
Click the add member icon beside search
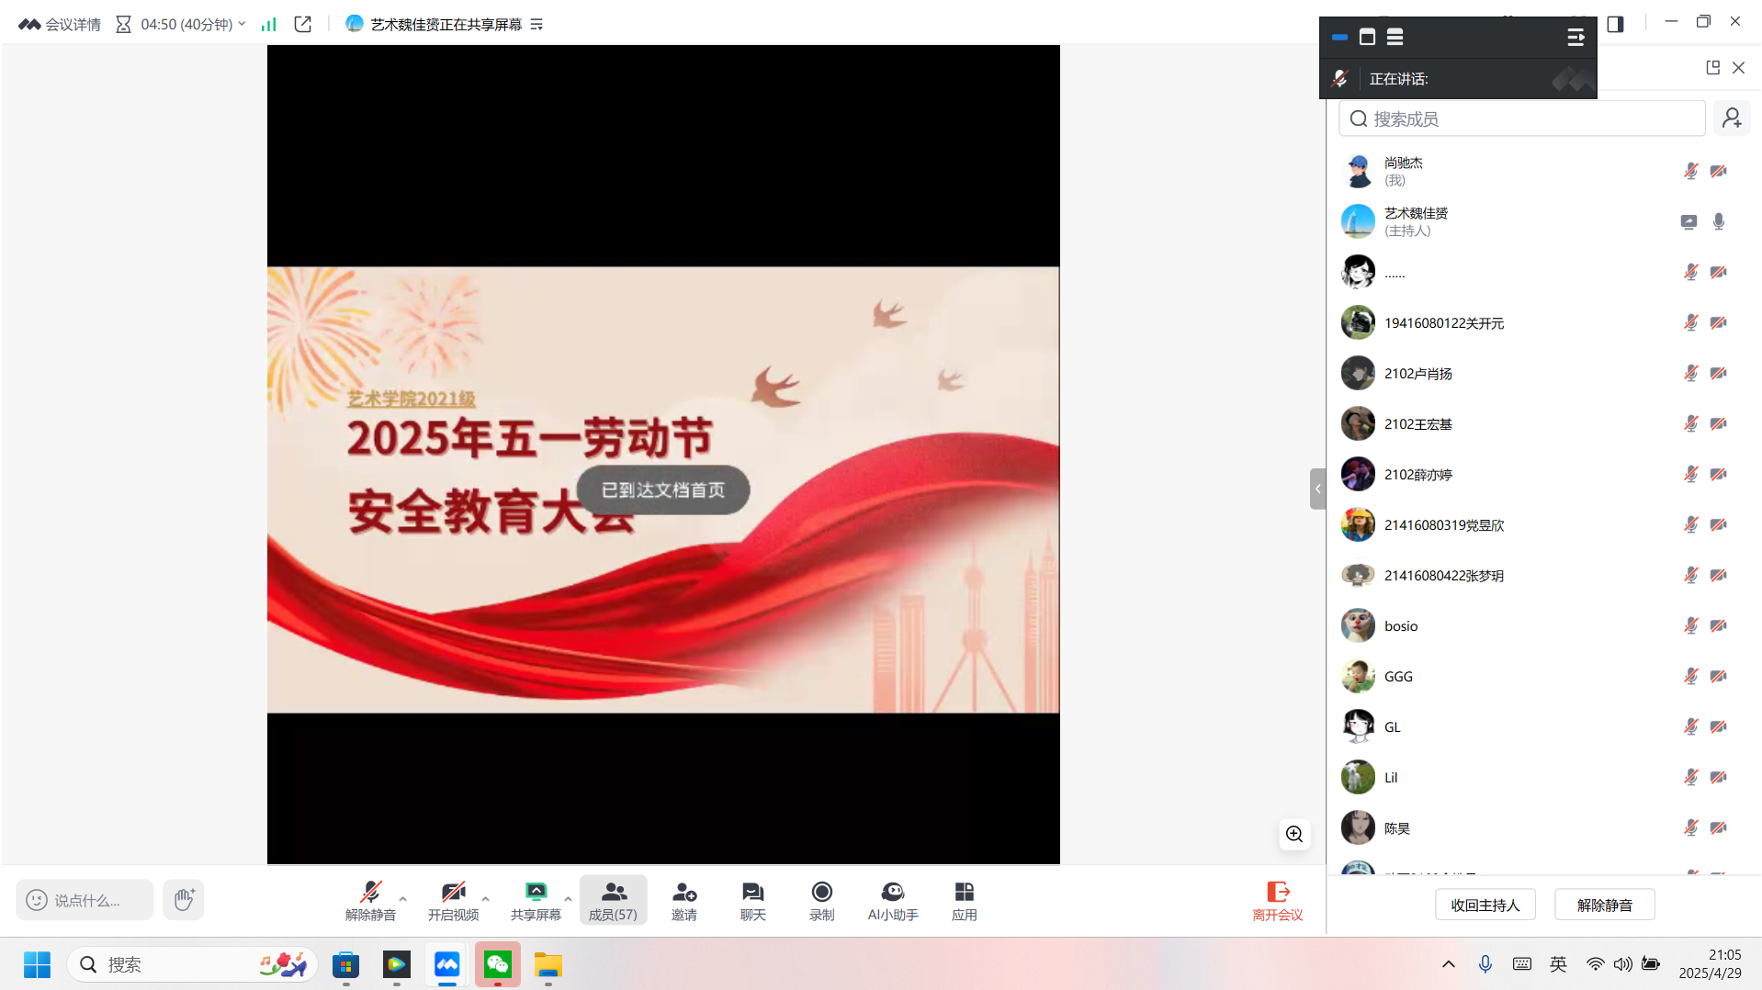point(1732,118)
